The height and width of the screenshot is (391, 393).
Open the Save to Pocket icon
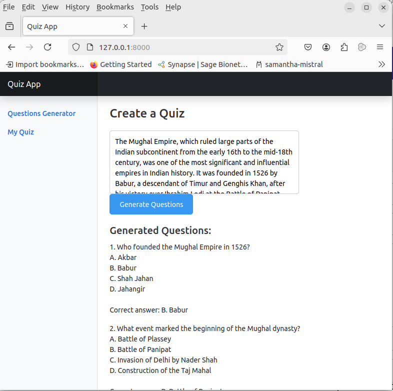pyautogui.click(x=308, y=47)
